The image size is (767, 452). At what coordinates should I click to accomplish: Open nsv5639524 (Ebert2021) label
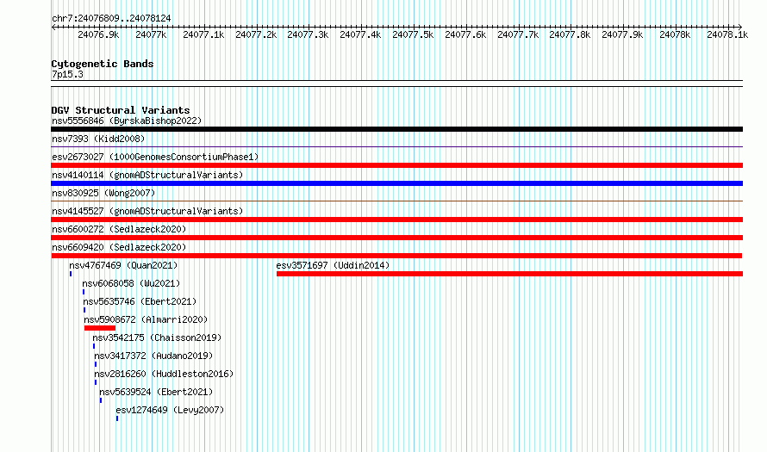[156, 392]
